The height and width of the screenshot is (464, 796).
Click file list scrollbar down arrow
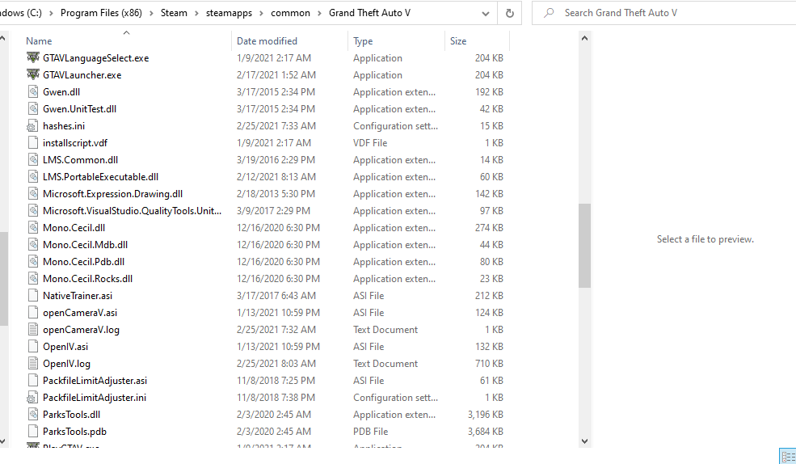click(584, 441)
